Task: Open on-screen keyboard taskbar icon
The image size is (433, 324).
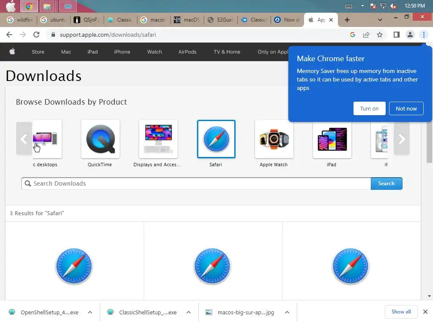Action: [x=68, y=6]
